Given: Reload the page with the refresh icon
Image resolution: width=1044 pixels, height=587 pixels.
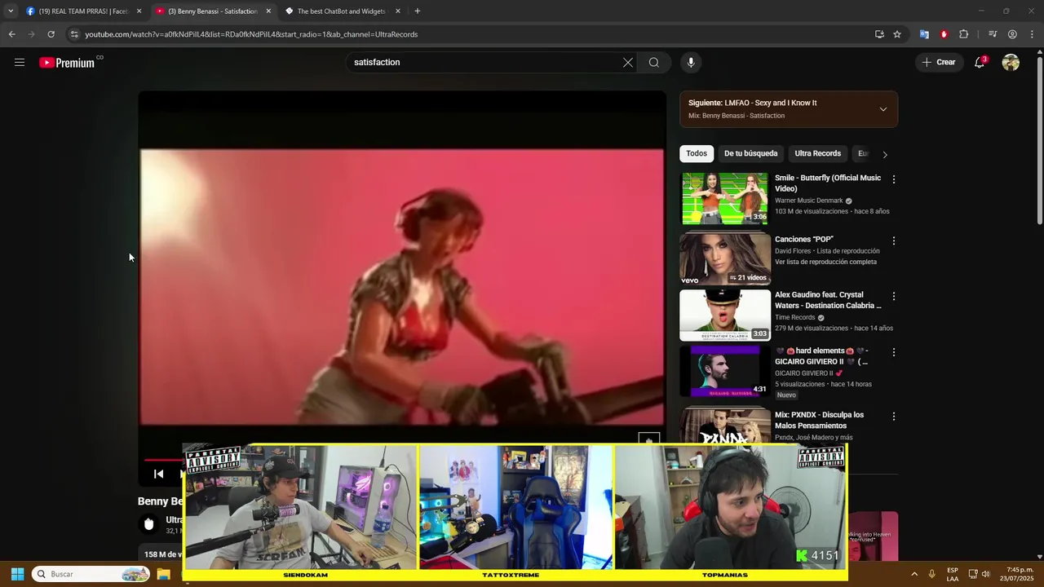Looking at the screenshot, I should tap(51, 34).
